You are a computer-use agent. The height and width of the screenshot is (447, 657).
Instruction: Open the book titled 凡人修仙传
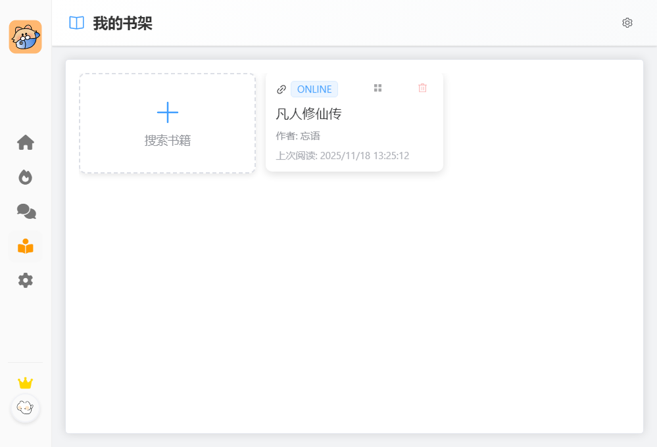coord(308,114)
